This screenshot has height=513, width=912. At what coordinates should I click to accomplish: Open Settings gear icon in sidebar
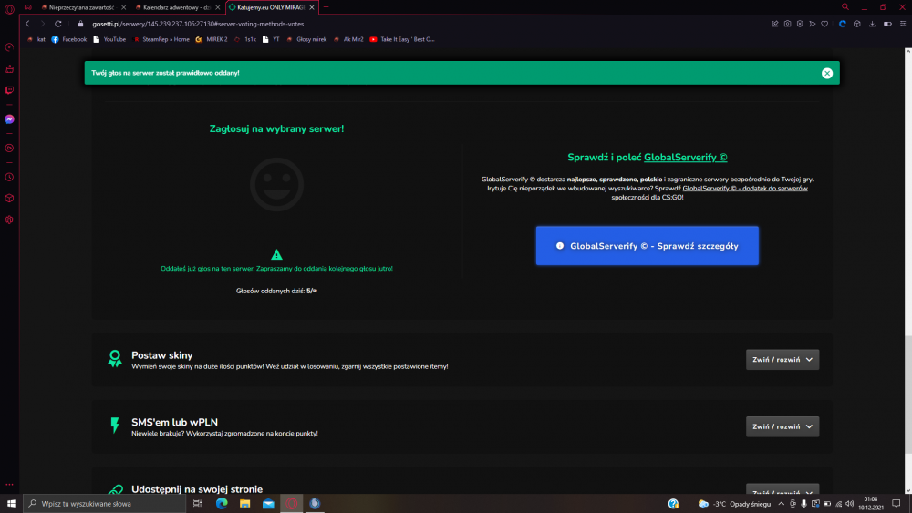tap(9, 220)
